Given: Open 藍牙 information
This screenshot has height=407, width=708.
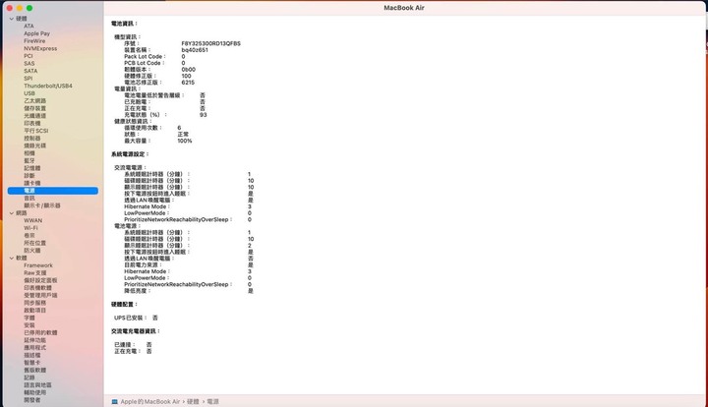Looking at the screenshot, I should click(29, 160).
